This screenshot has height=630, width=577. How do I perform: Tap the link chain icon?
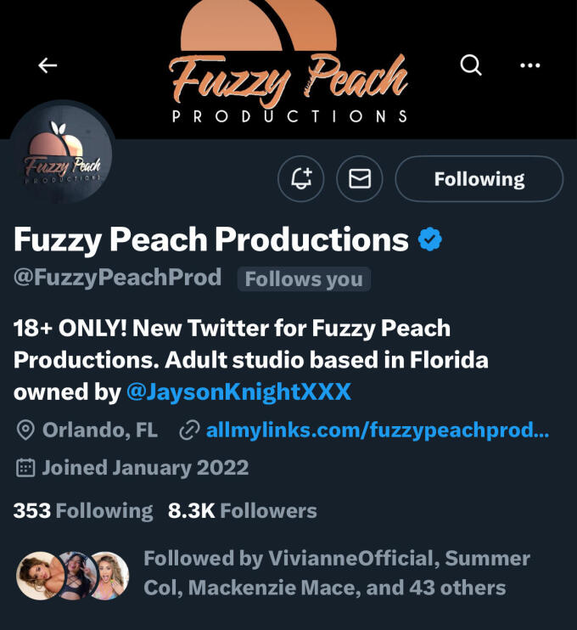click(x=189, y=430)
